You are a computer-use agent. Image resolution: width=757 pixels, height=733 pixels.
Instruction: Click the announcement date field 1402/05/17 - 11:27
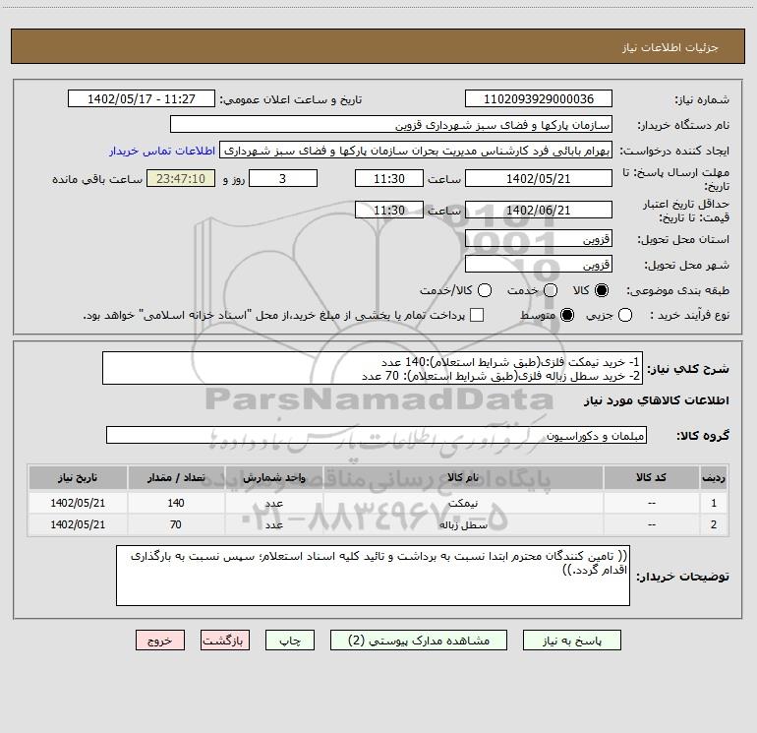click(141, 98)
